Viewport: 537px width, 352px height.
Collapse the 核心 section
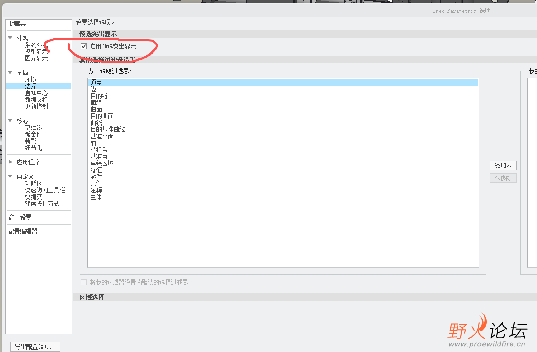11,120
